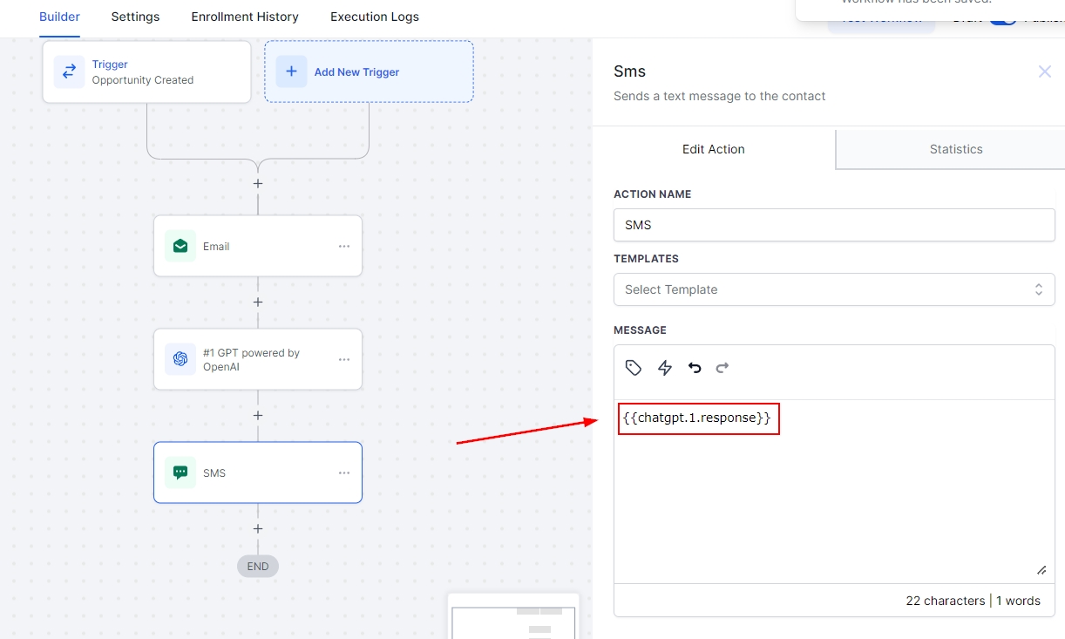1065x639 pixels.
Task: Add a step below the SMS node
Action: [258, 528]
